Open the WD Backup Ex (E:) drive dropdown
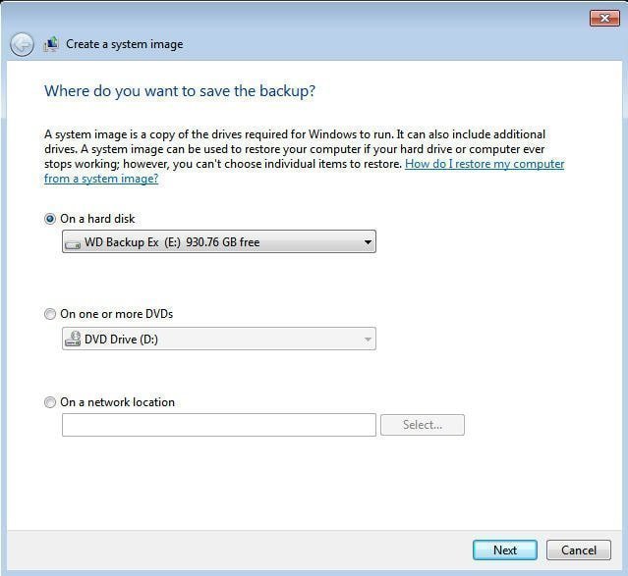 point(218,242)
